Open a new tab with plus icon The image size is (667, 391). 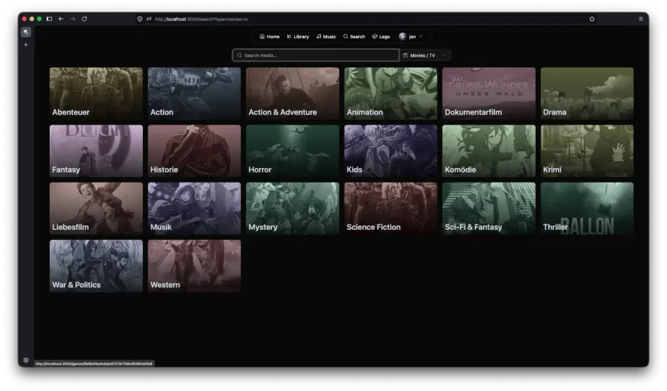(x=26, y=44)
